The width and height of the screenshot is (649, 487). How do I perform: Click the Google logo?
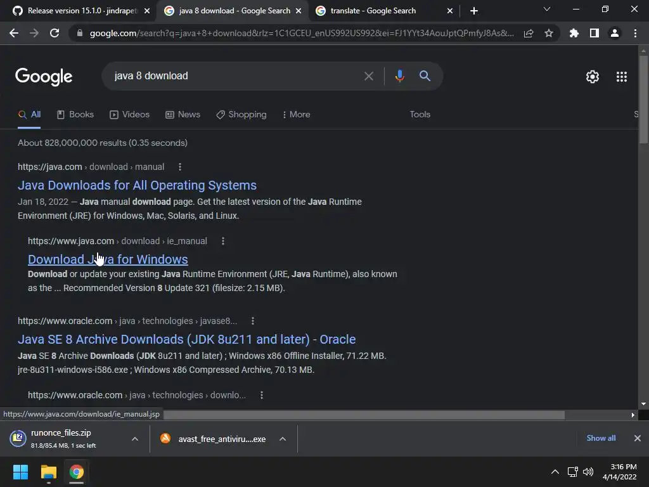coord(44,77)
